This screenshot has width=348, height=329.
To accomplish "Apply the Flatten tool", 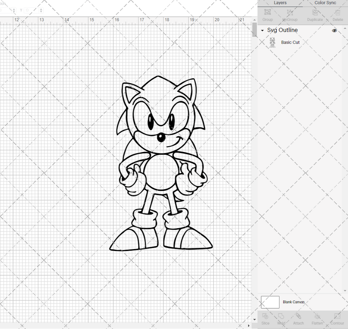I will (317, 319).
